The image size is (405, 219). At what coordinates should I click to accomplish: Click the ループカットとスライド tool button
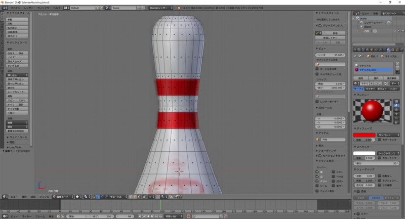point(17,92)
